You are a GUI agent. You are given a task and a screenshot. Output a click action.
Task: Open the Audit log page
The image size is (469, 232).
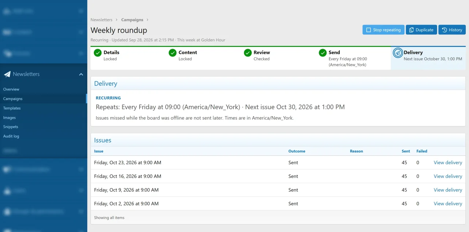(11, 136)
